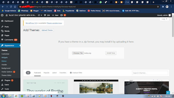Open PropellerAds bookmark
The image size is (174, 98).
(x=68, y=11)
